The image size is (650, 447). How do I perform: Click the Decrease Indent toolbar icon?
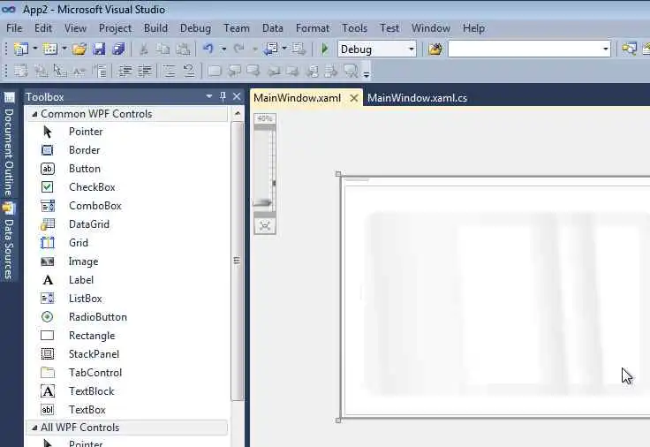(x=125, y=71)
